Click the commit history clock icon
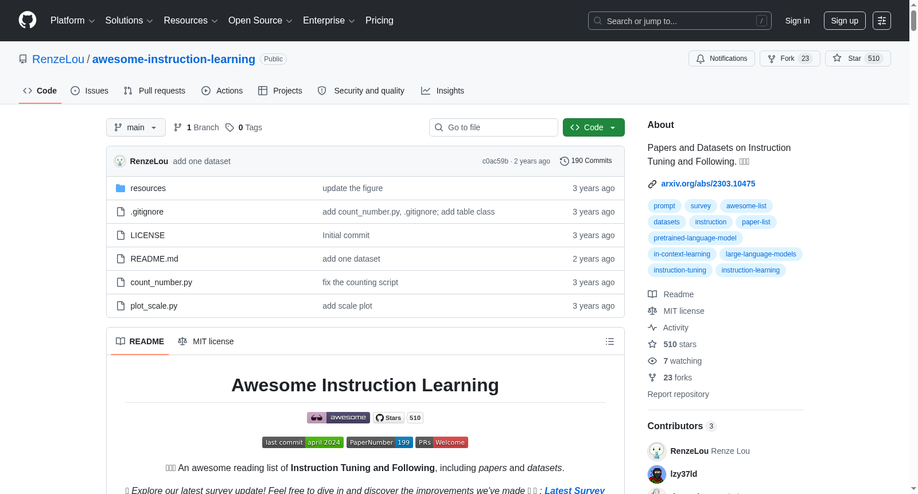918x494 pixels. coord(564,161)
